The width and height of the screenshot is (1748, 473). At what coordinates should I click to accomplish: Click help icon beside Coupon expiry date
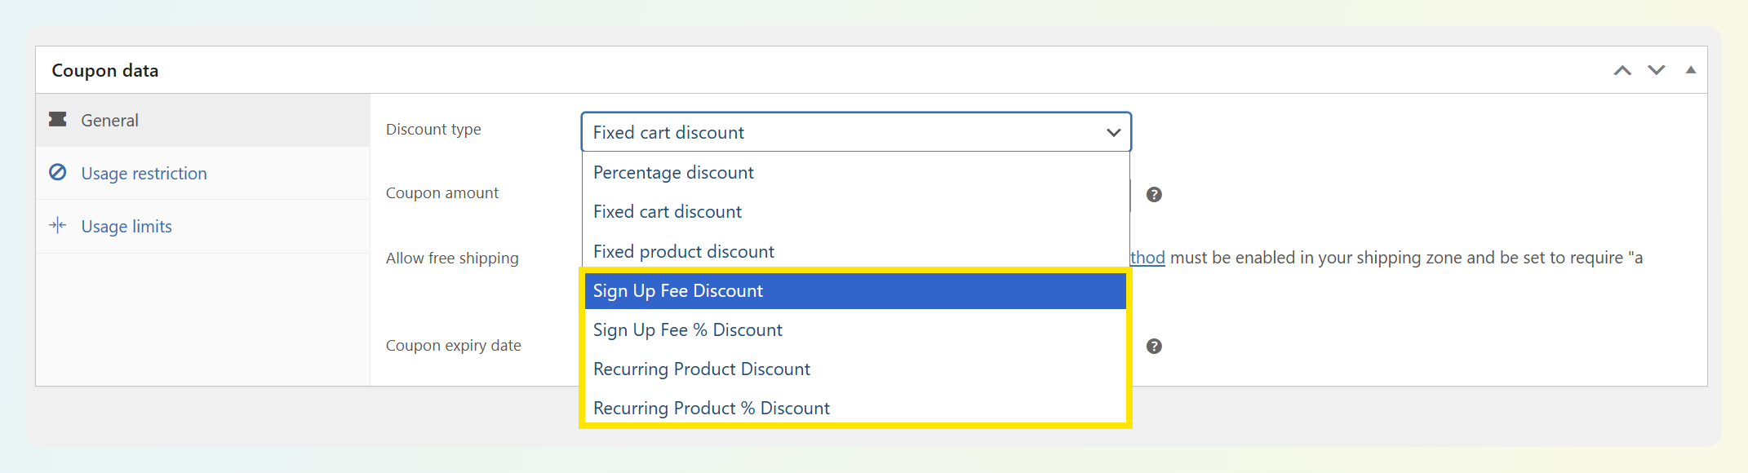click(x=1153, y=347)
